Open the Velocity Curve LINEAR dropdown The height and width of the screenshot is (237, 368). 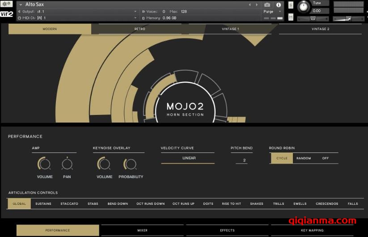point(188,158)
